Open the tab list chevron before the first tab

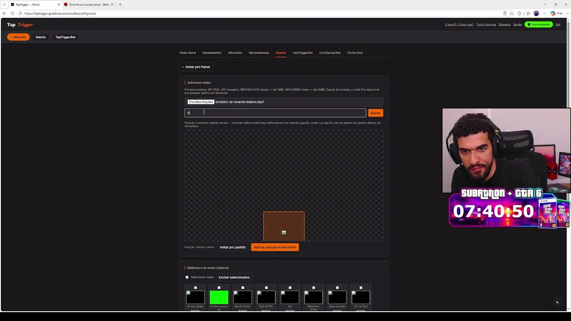(4, 4)
